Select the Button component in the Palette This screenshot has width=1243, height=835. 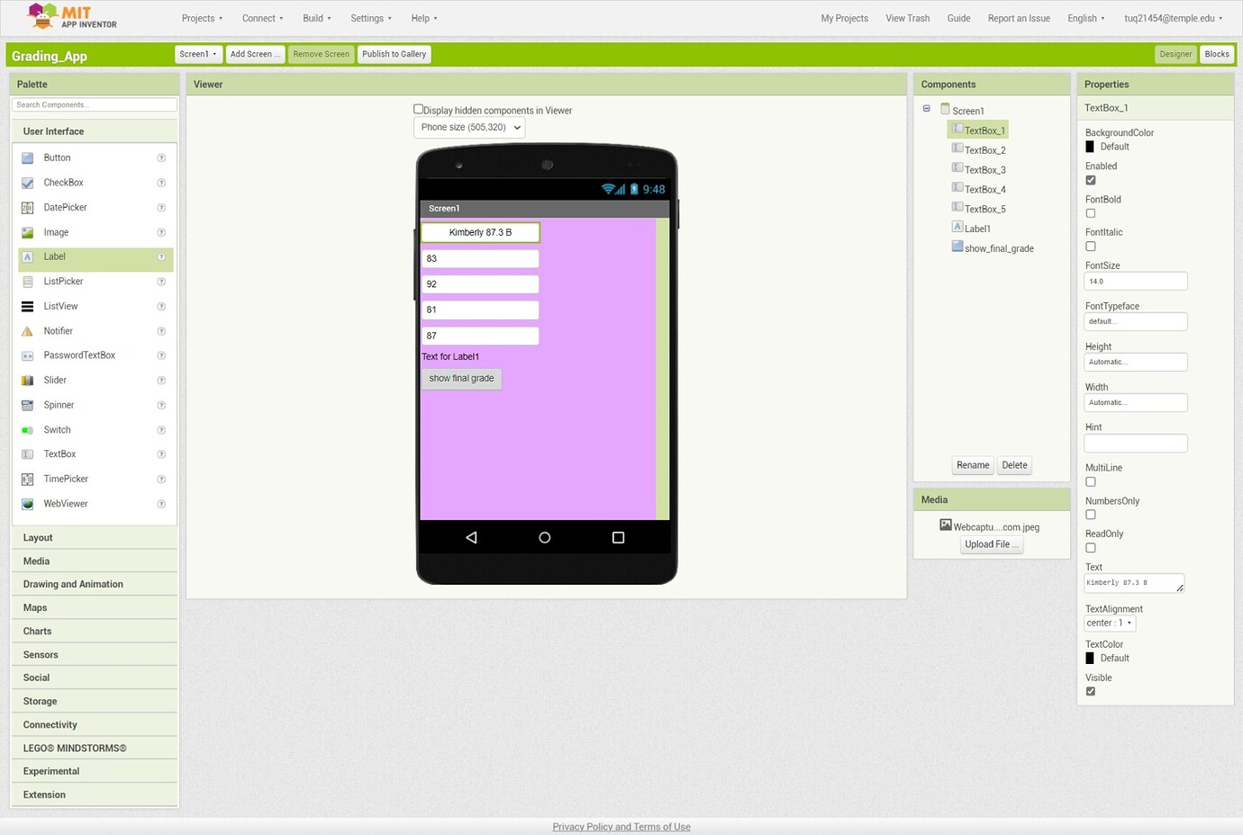click(x=57, y=157)
